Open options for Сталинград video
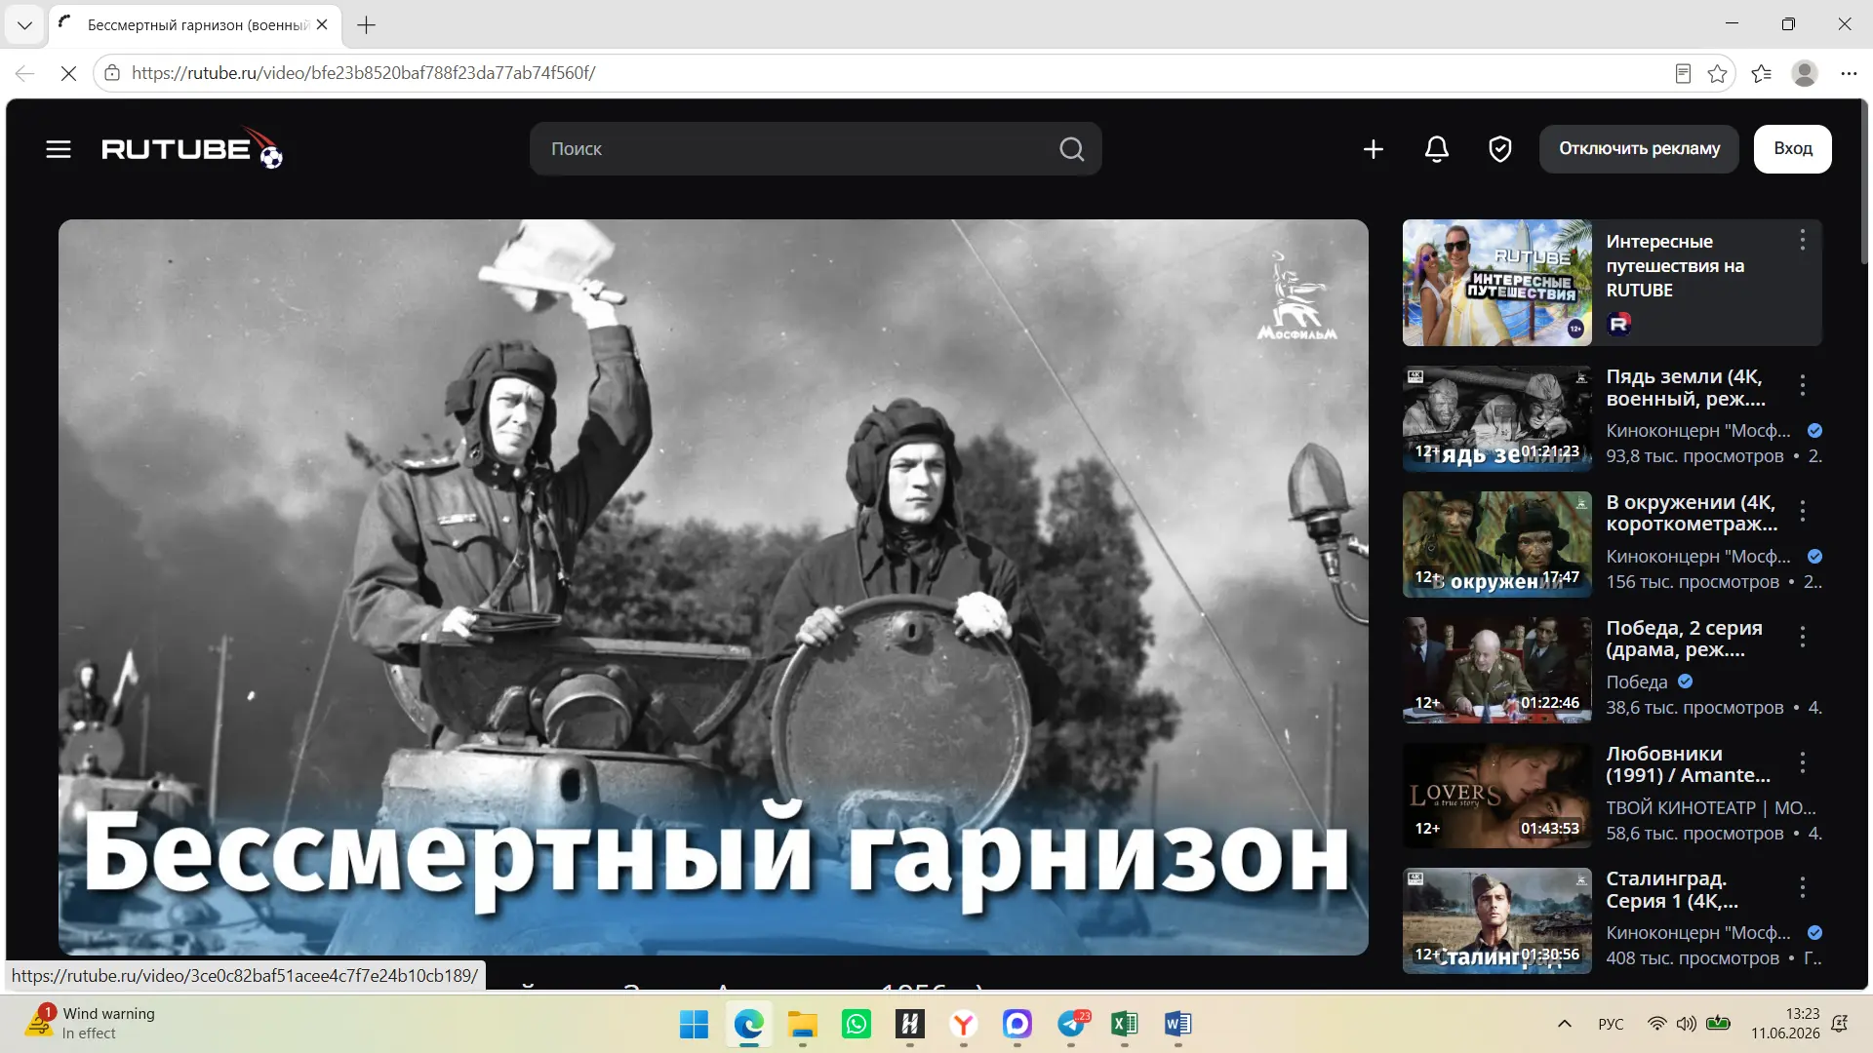 click(1802, 887)
